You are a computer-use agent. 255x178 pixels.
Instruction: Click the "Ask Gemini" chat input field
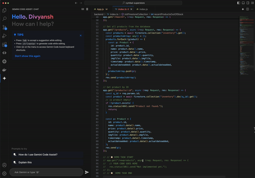click(x=46, y=172)
